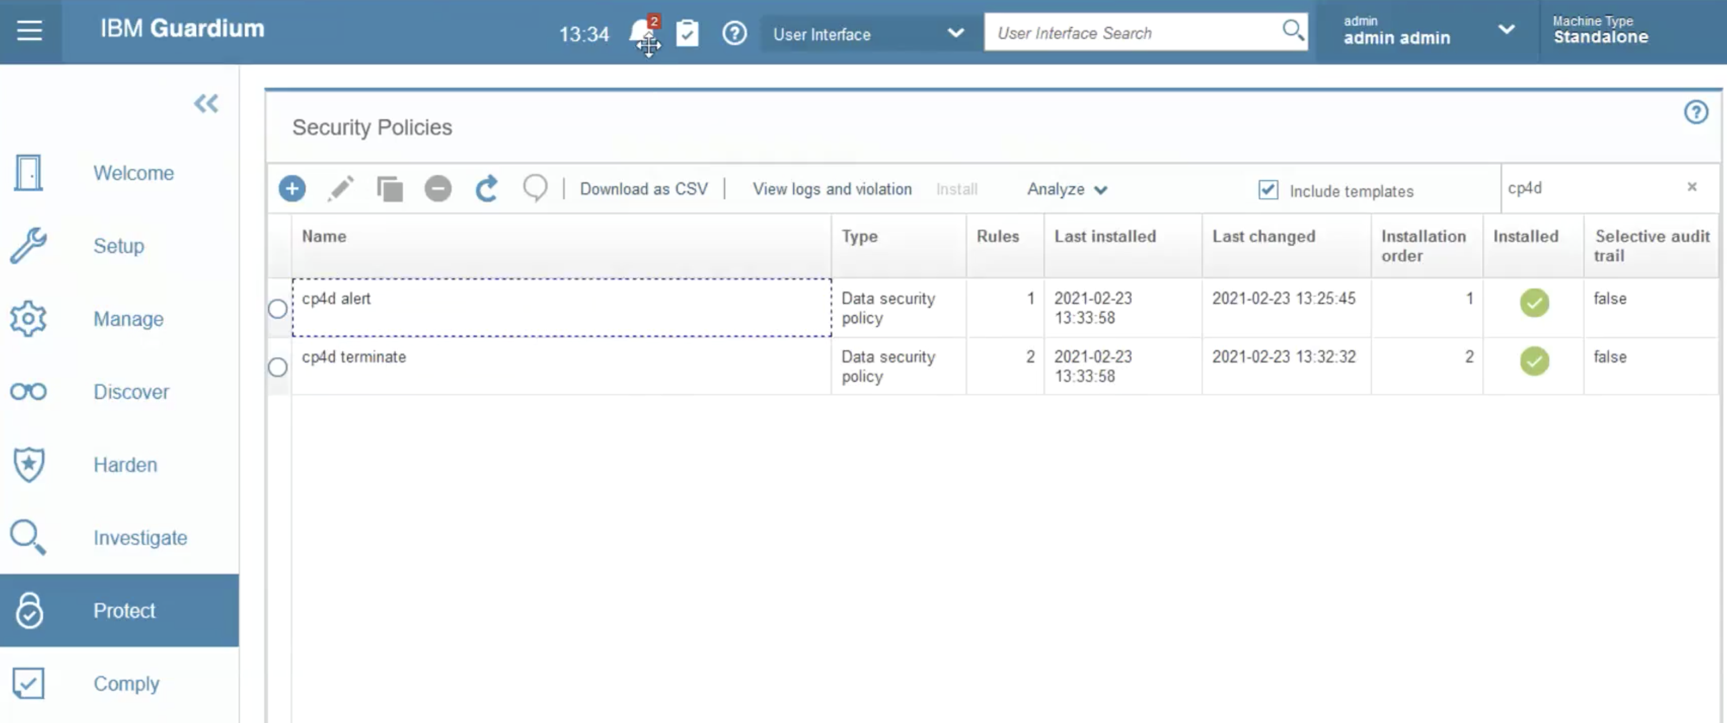The width and height of the screenshot is (1727, 723).
Task: Open the Comply section
Action: (x=126, y=684)
